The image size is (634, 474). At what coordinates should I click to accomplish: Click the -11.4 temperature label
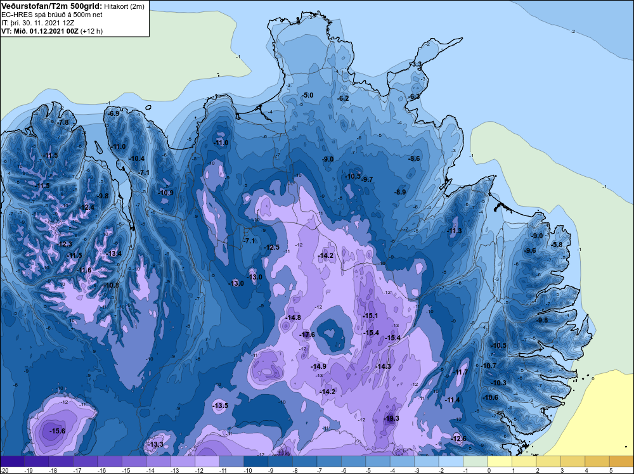pos(453,400)
